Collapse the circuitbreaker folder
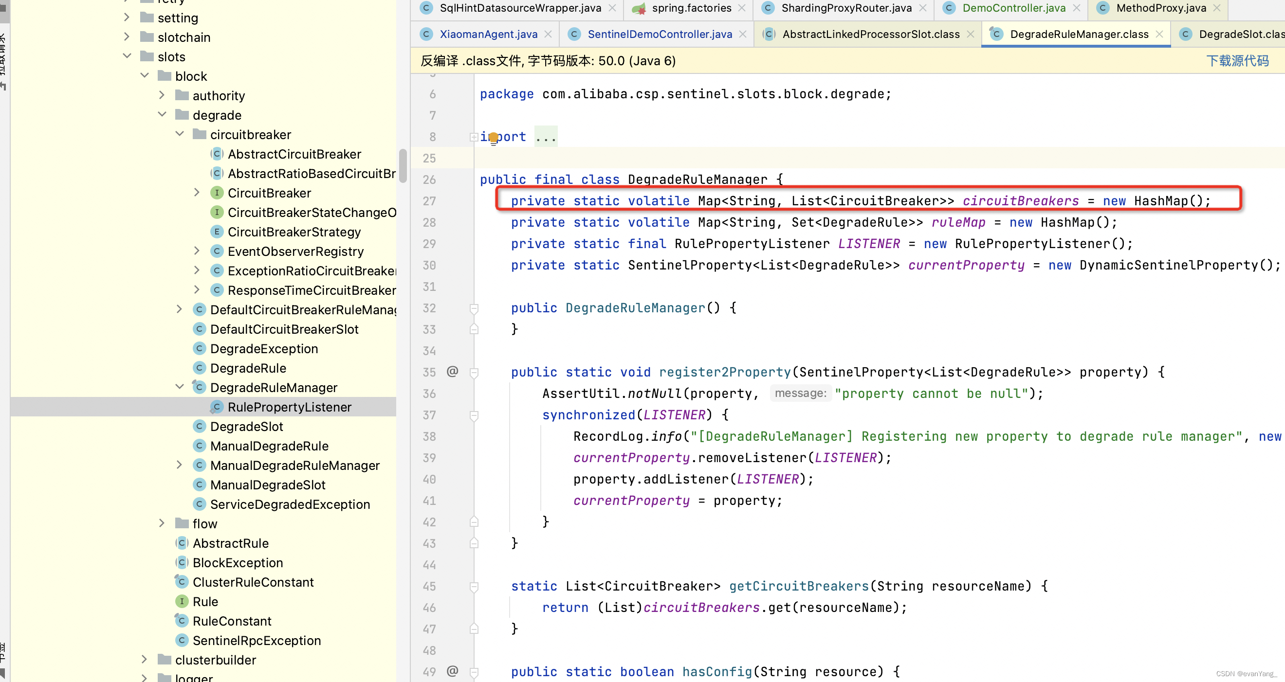The image size is (1285, 682). 180,134
